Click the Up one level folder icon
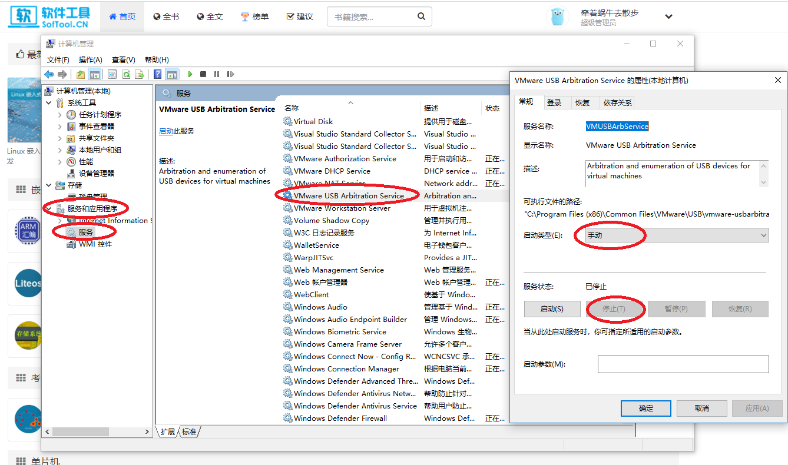The image size is (788, 465). point(81,74)
